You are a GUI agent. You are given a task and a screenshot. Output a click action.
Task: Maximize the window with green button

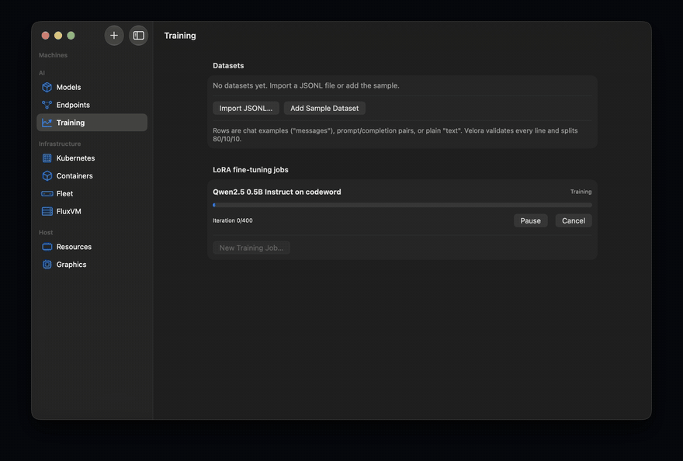point(71,36)
